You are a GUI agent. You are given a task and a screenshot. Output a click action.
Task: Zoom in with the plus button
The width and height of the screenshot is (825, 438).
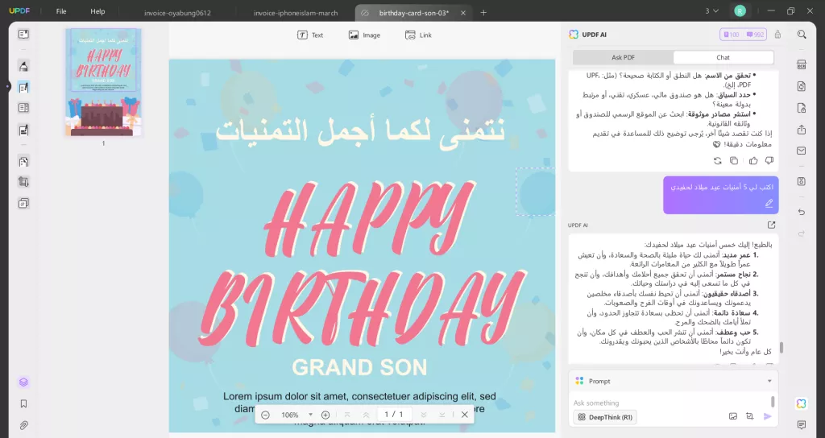point(325,415)
